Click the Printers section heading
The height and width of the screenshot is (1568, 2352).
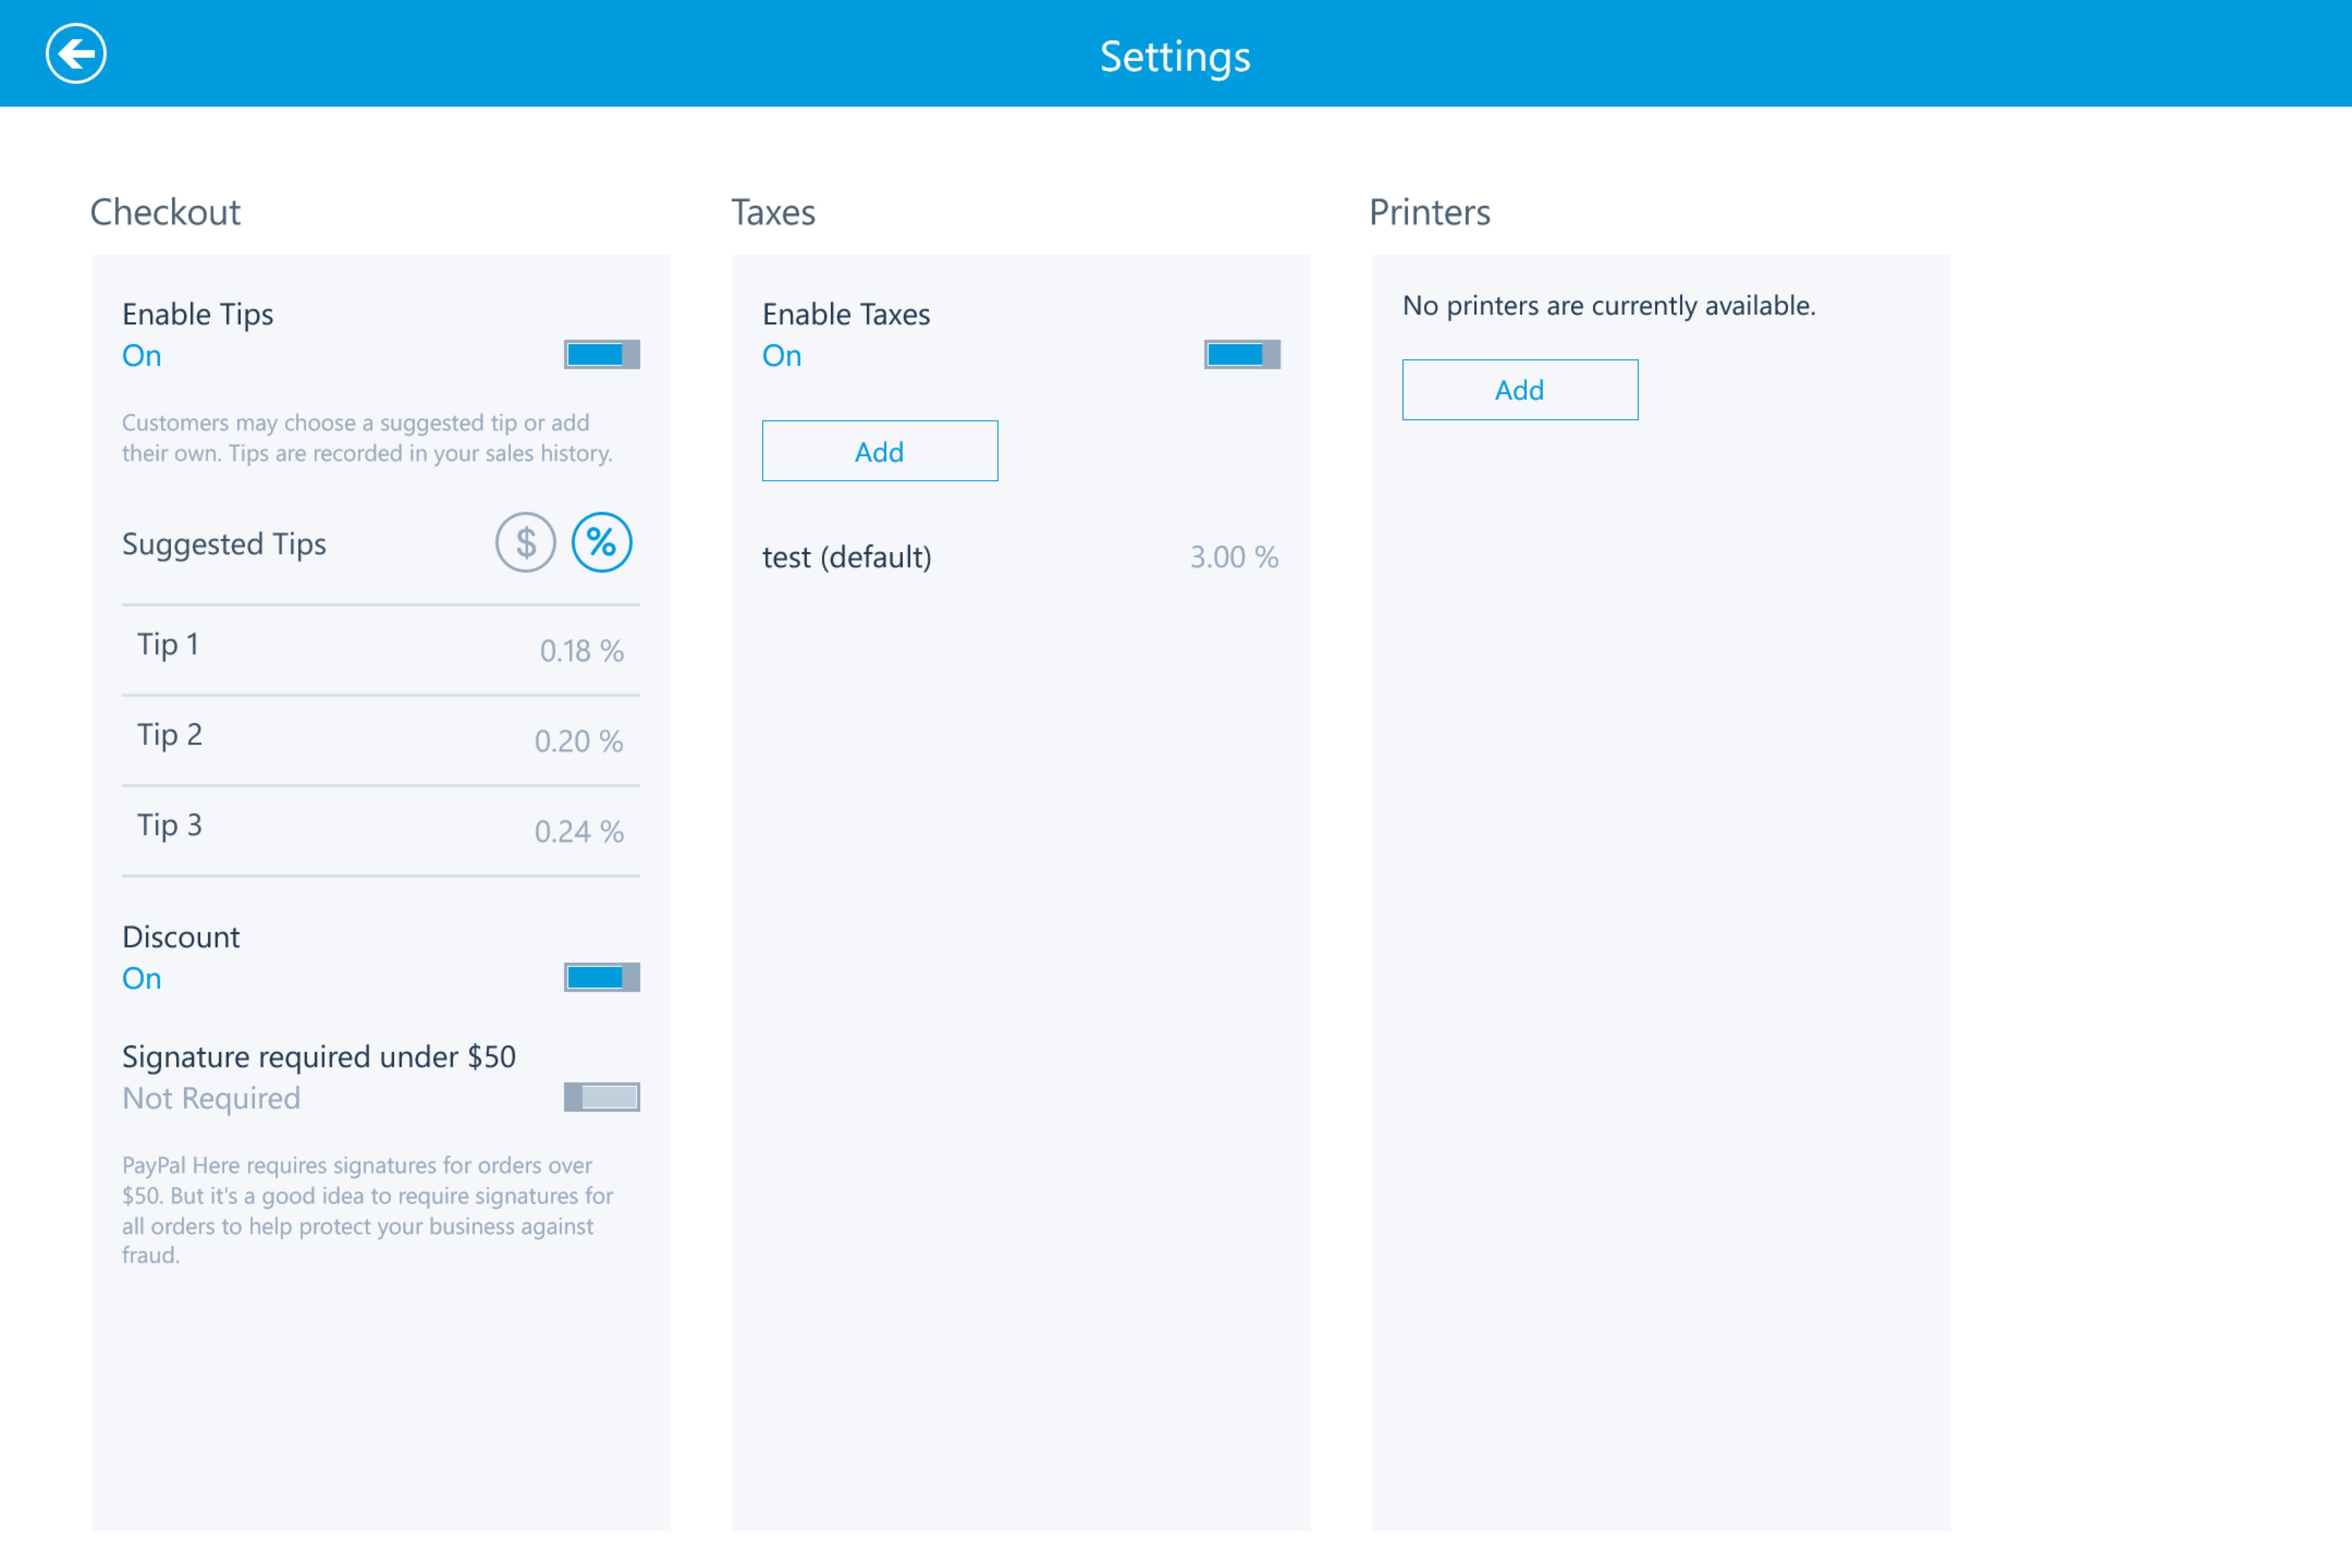coord(1430,212)
